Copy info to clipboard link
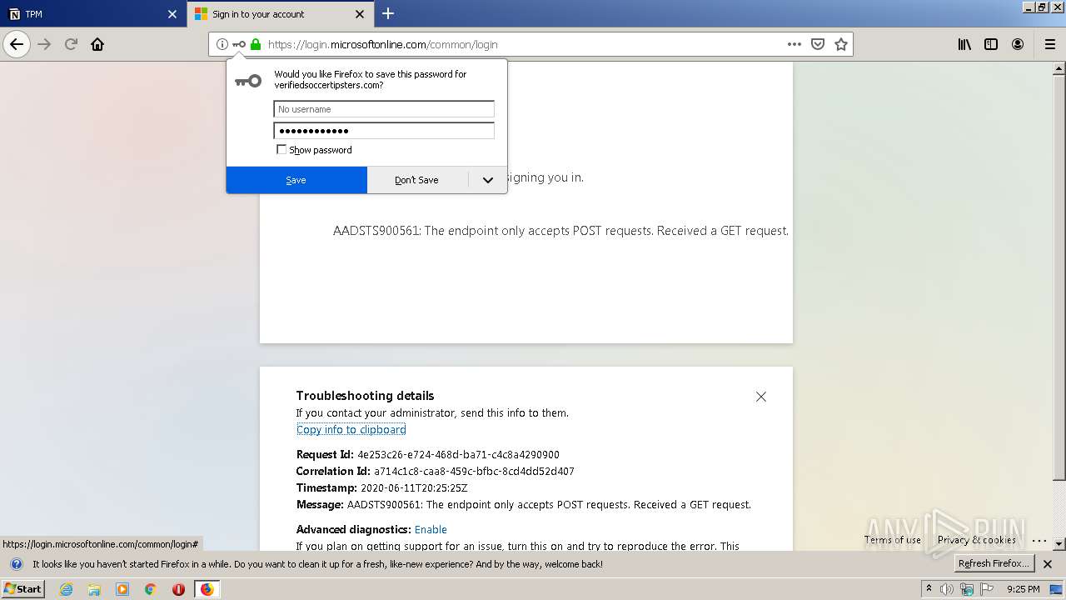The width and height of the screenshot is (1066, 600). pos(351,430)
